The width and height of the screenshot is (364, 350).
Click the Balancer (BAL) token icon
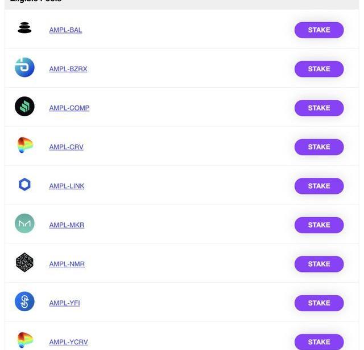tap(24, 28)
